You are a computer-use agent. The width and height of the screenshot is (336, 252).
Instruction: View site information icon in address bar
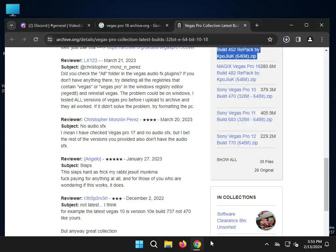50,39
